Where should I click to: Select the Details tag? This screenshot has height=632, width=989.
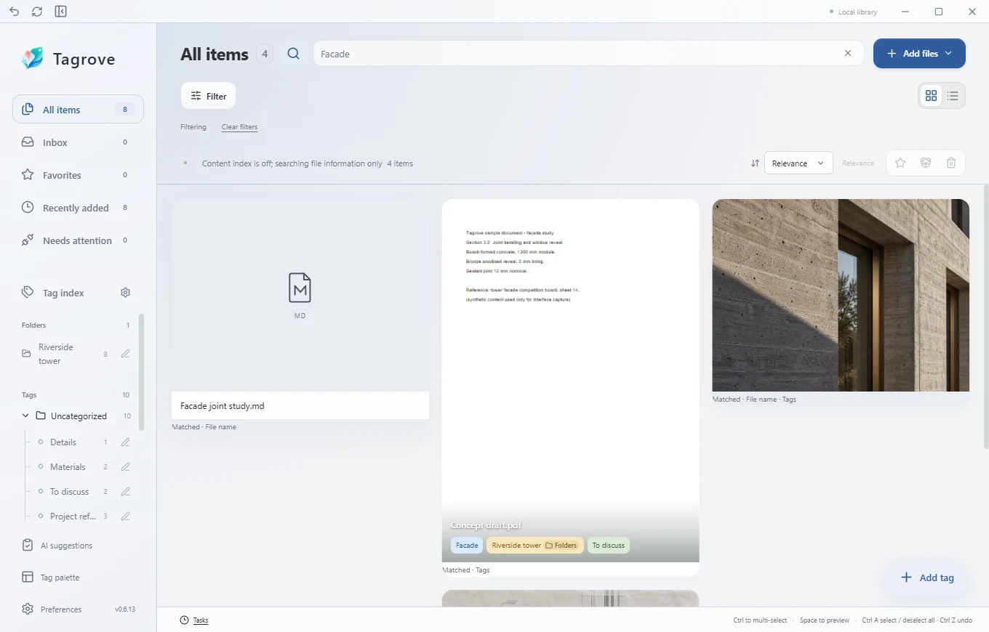[x=63, y=442]
